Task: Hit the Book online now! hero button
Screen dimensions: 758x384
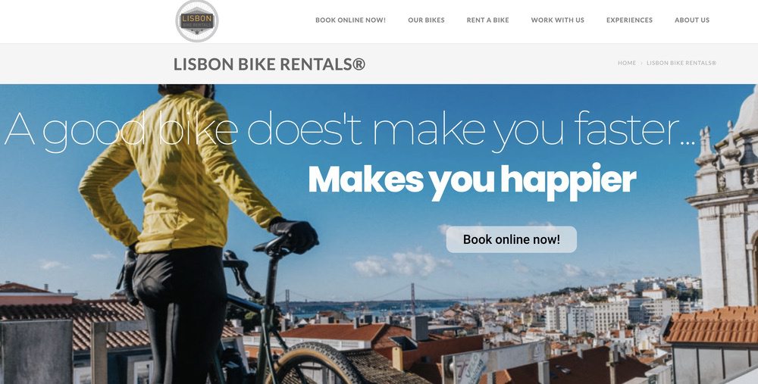Action: 512,239
